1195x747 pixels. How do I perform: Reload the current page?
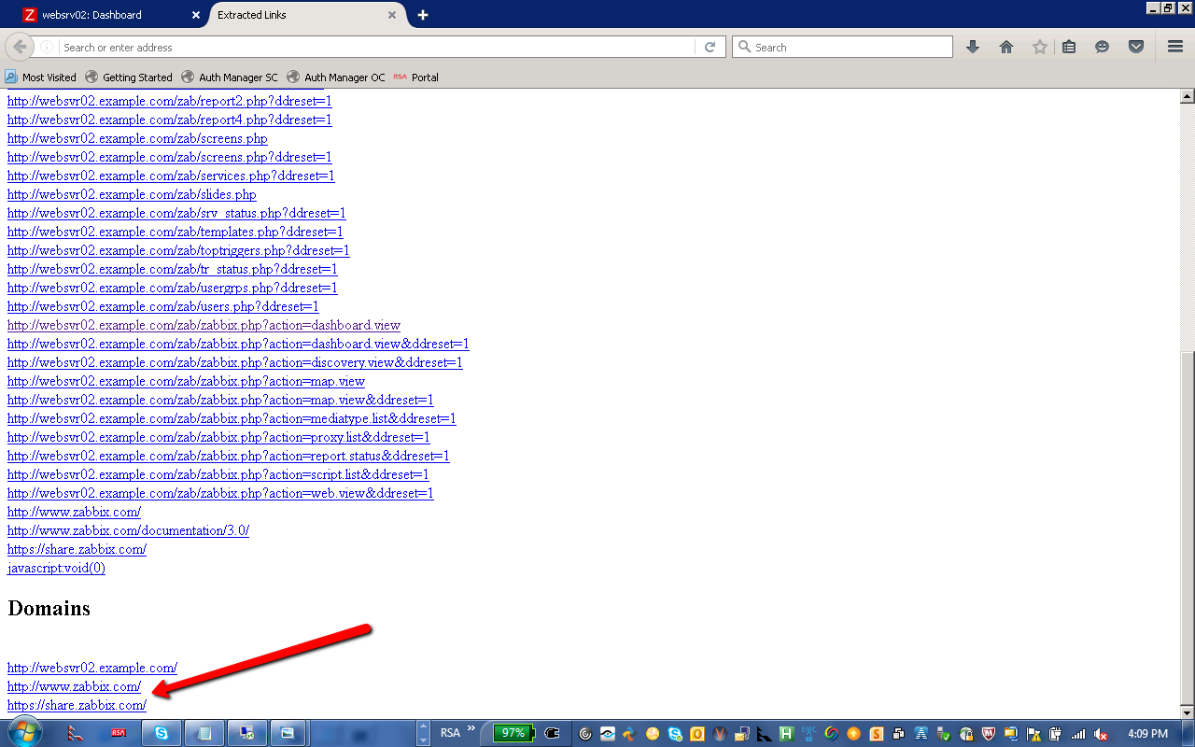point(710,47)
